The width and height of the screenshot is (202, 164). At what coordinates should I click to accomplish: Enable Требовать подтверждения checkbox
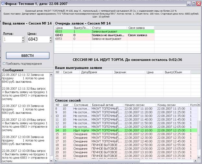[x=4, y=64]
